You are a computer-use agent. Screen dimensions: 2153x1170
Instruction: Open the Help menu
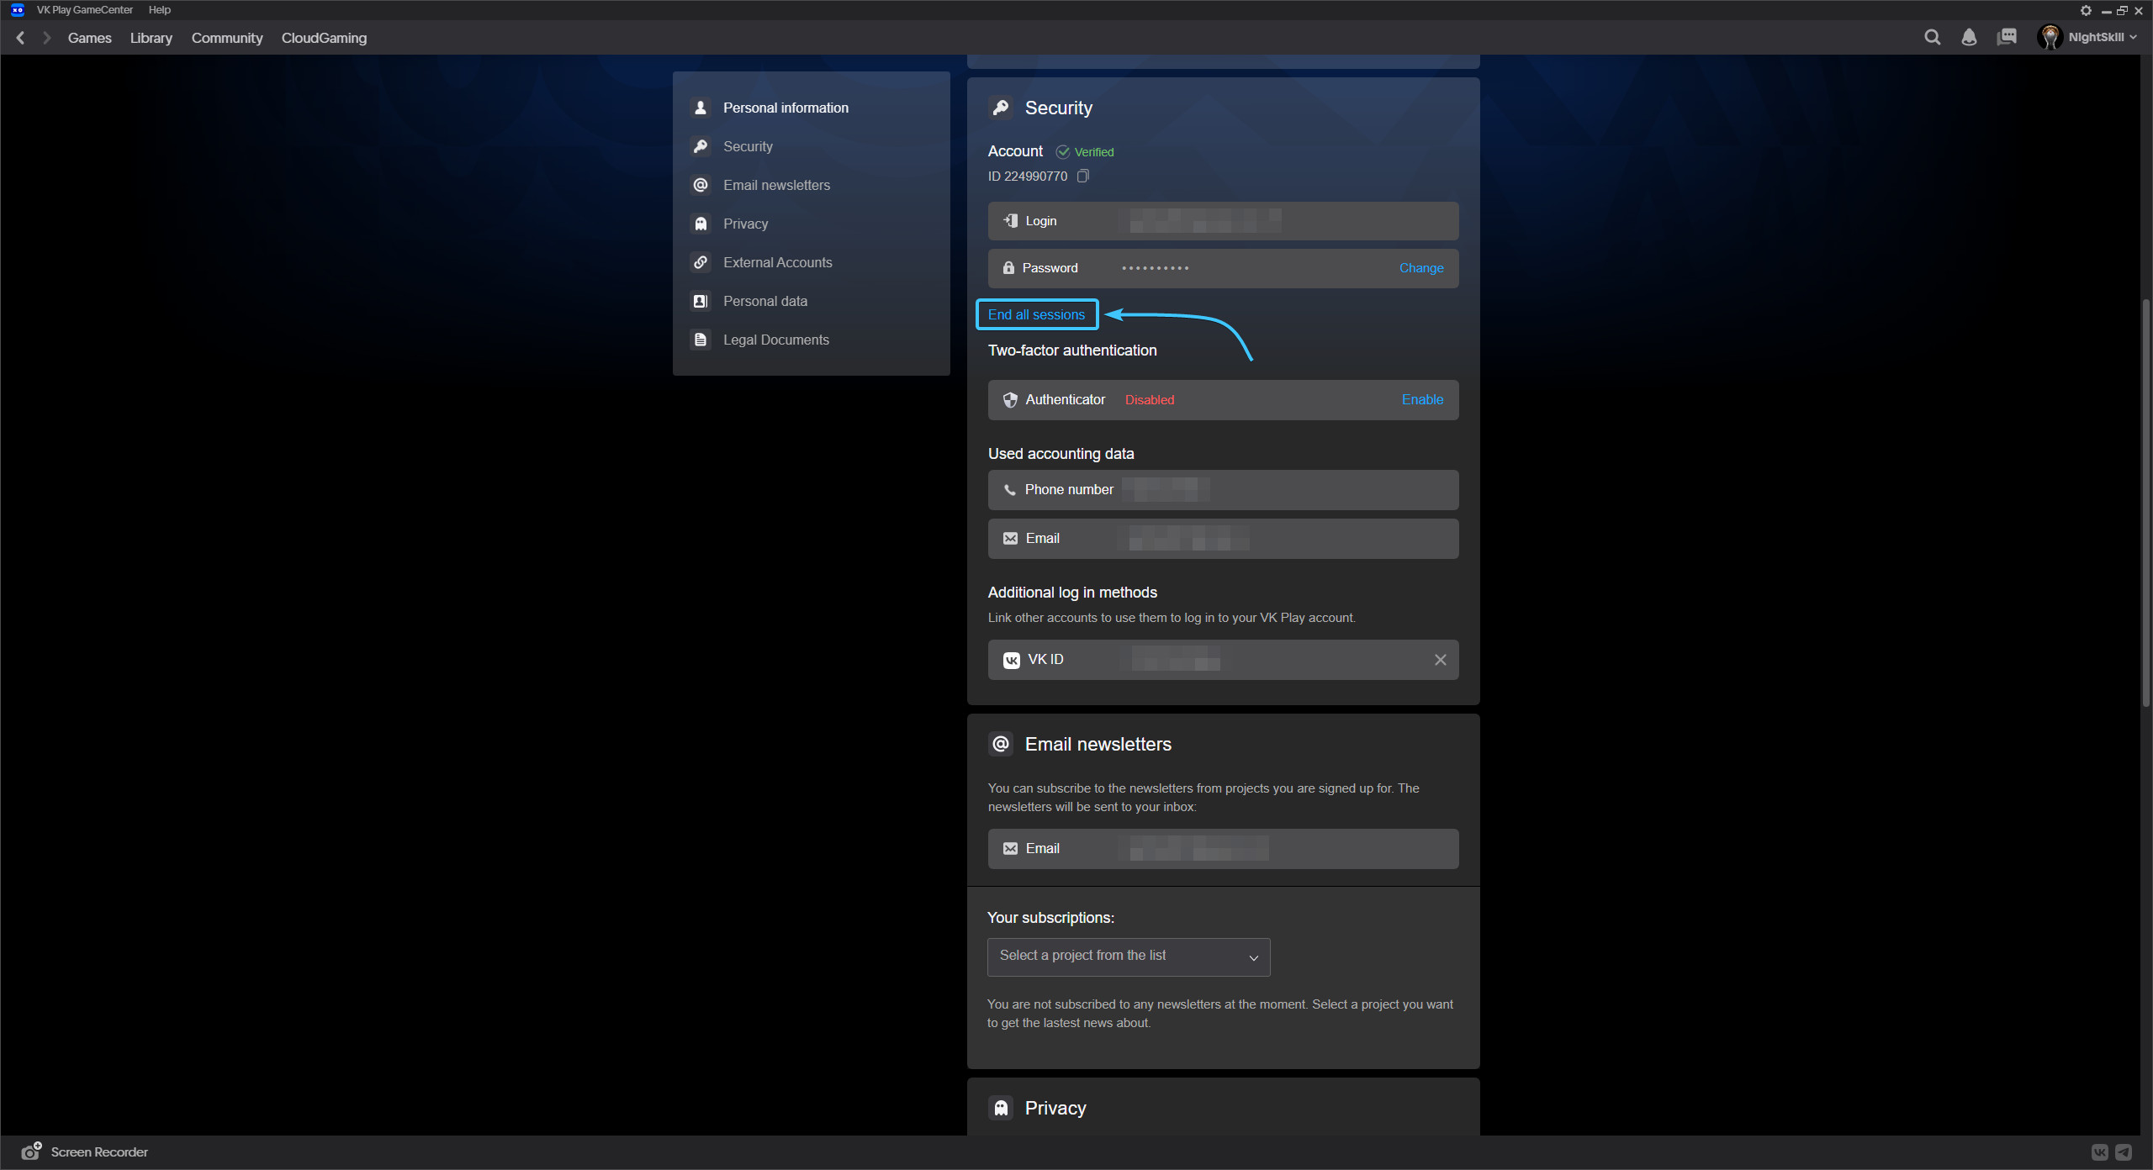pos(159,10)
